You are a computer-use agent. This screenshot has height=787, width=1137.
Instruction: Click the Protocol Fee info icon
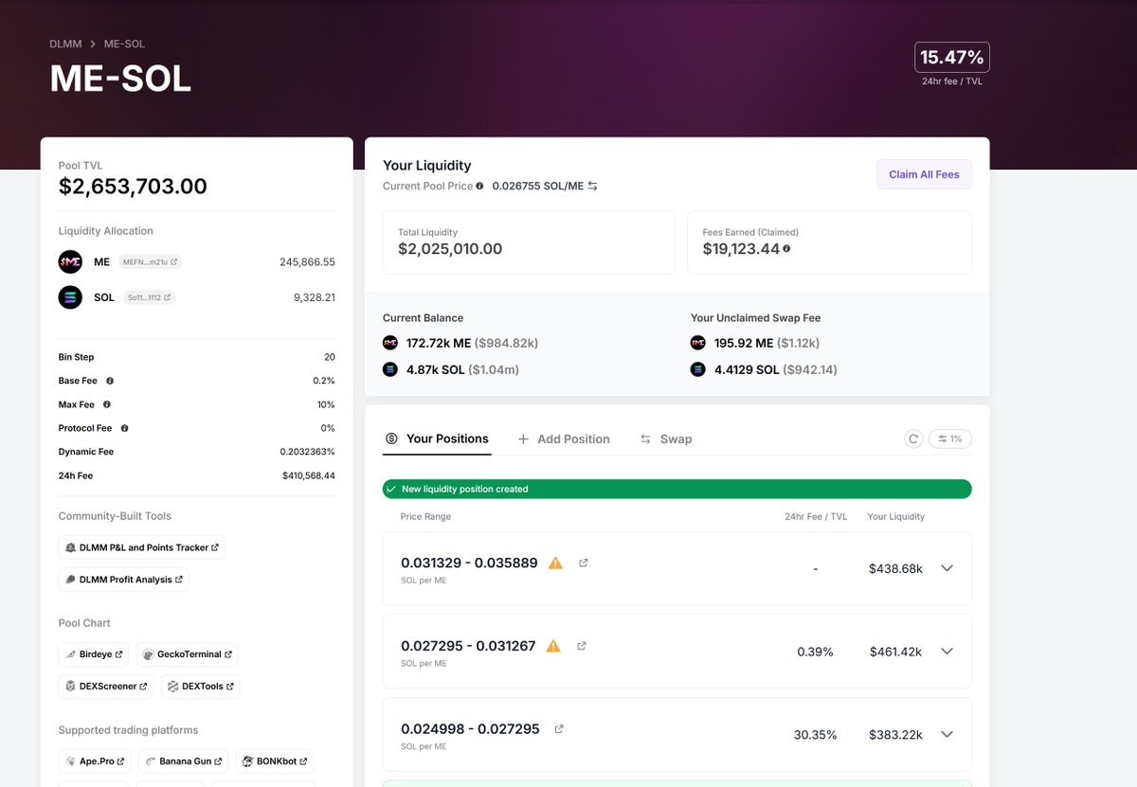[x=124, y=428]
